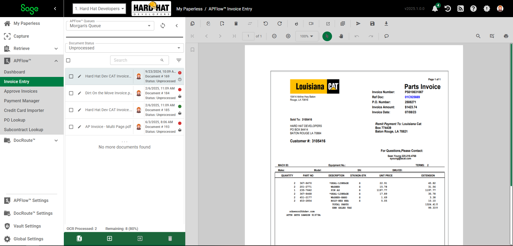Viewport: 513px width, 246px height.
Task: Check the Dirt On the Move Invoice checkbox
Action: point(71,93)
